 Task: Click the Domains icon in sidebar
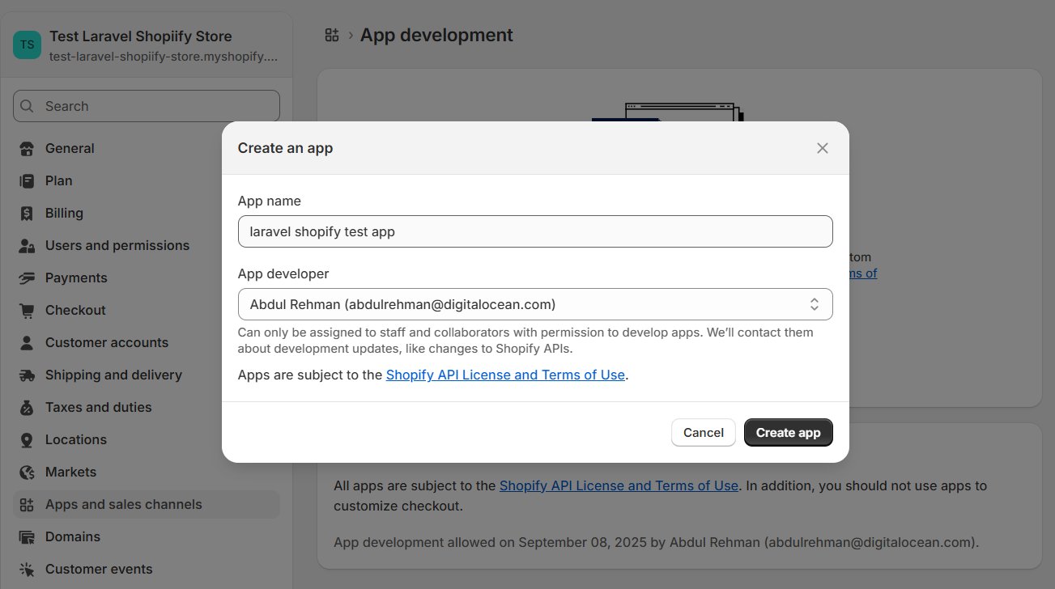coord(27,537)
